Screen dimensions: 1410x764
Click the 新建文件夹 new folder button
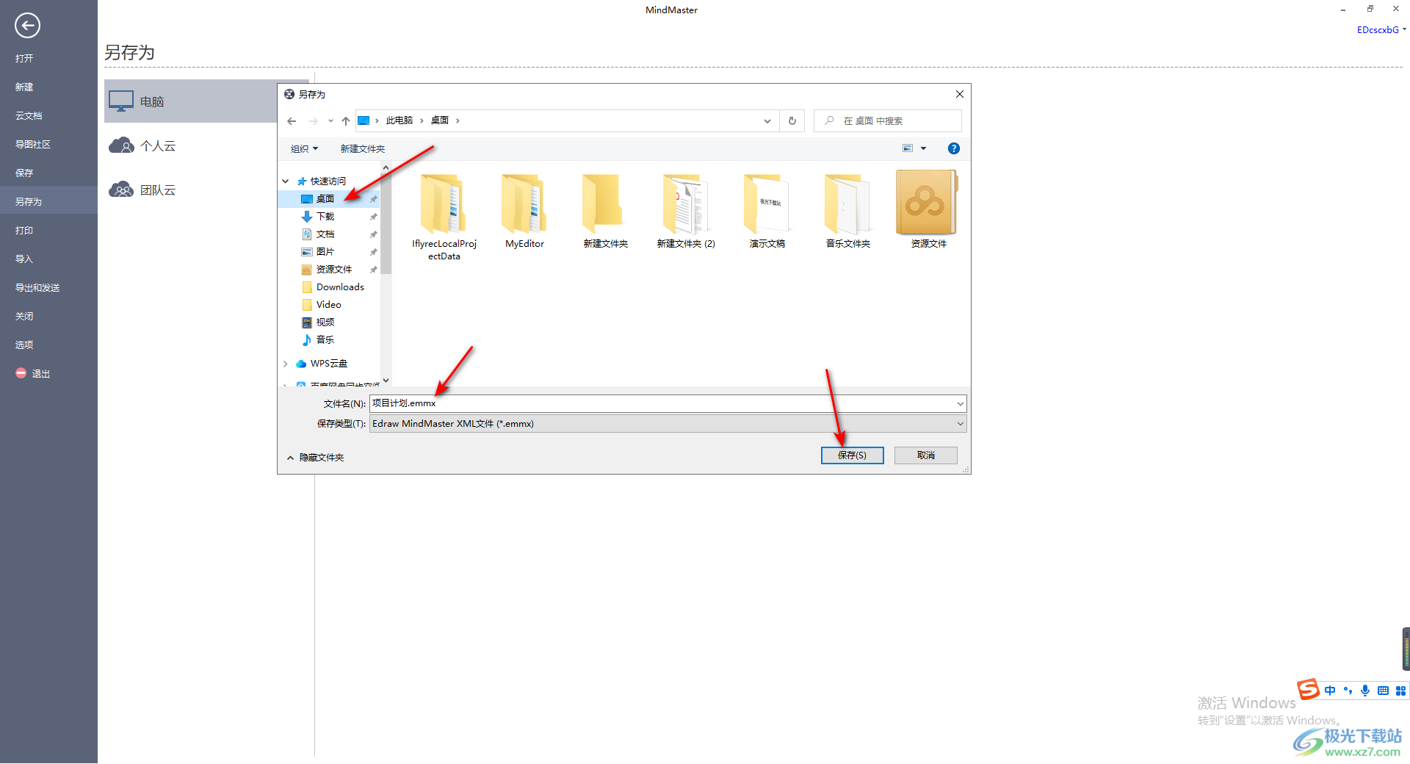coord(363,148)
